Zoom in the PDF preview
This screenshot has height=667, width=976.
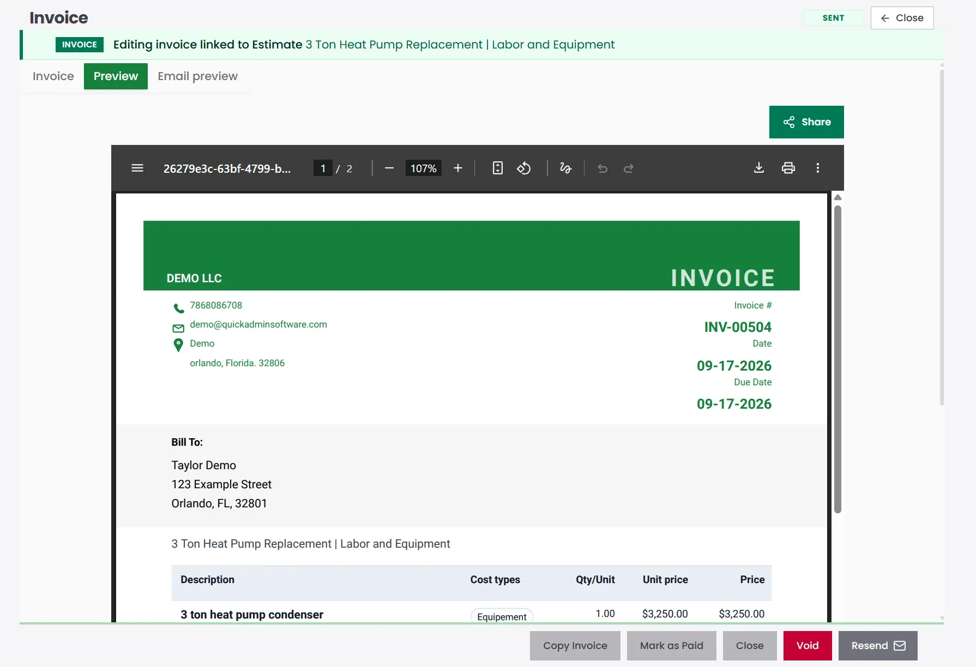coord(458,168)
